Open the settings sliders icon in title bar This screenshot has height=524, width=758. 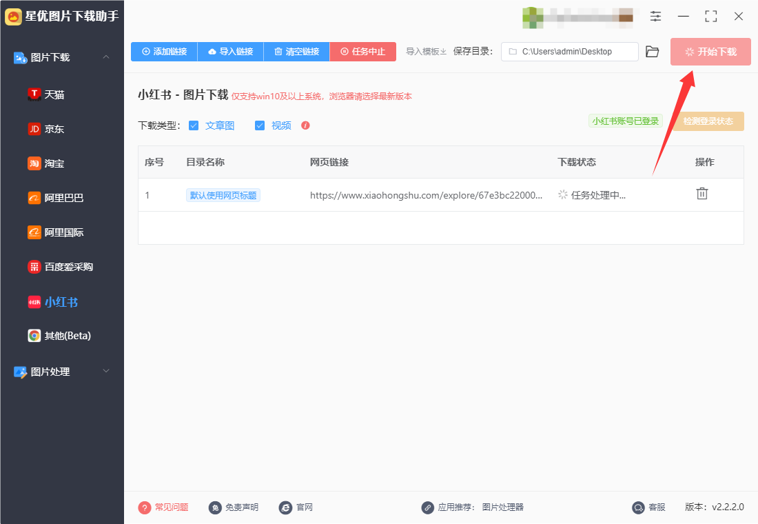pyautogui.click(x=655, y=17)
